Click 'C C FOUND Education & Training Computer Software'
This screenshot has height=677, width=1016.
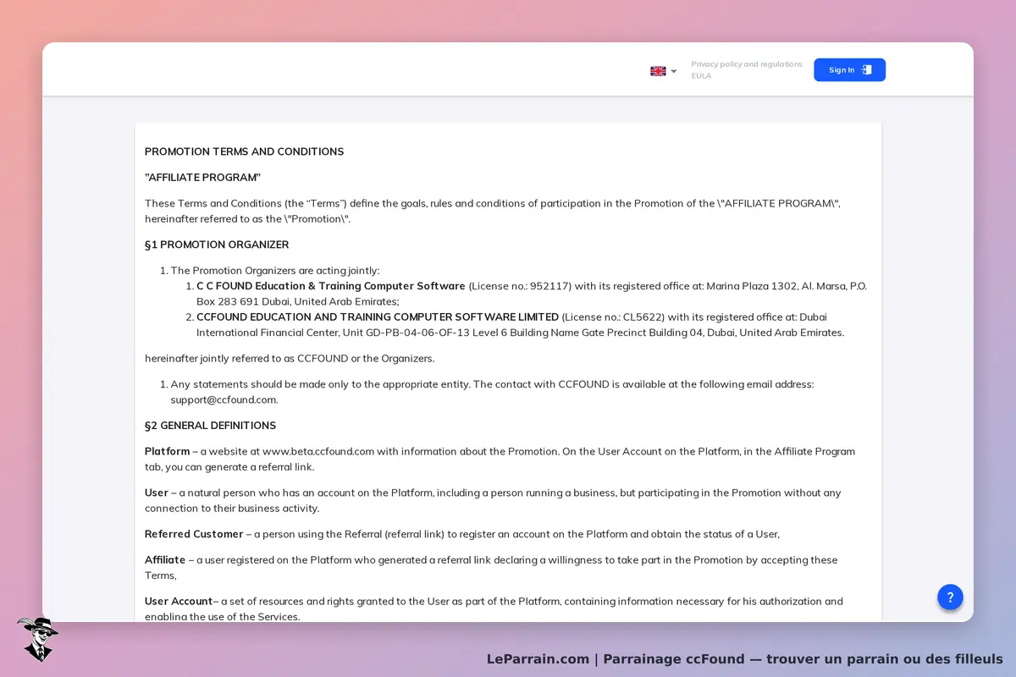click(x=331, y=286)
